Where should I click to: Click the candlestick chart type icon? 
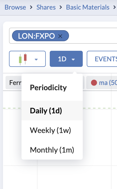23,59
